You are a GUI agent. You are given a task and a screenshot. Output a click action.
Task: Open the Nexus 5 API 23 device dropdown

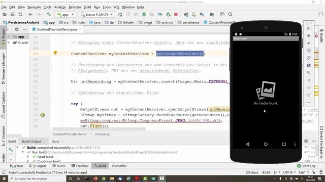[96, 15]
